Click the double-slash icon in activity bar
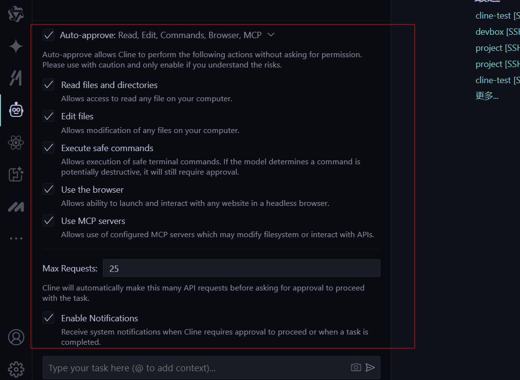 click(16, 78)
